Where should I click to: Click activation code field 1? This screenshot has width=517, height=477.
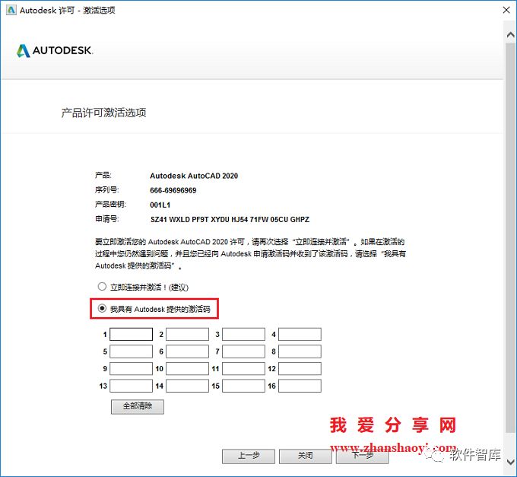click(x=132, y=334)
